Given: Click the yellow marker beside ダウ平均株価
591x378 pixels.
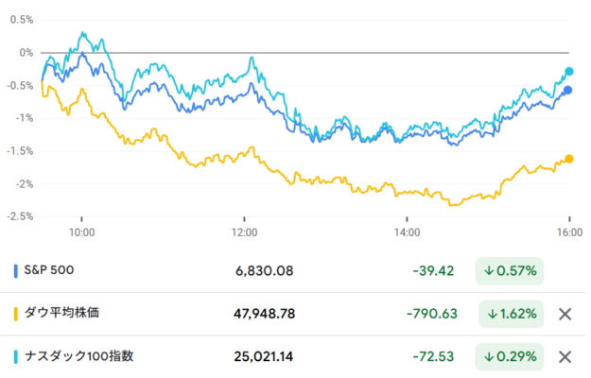Looking at the screenshot, I should (16, 314).
